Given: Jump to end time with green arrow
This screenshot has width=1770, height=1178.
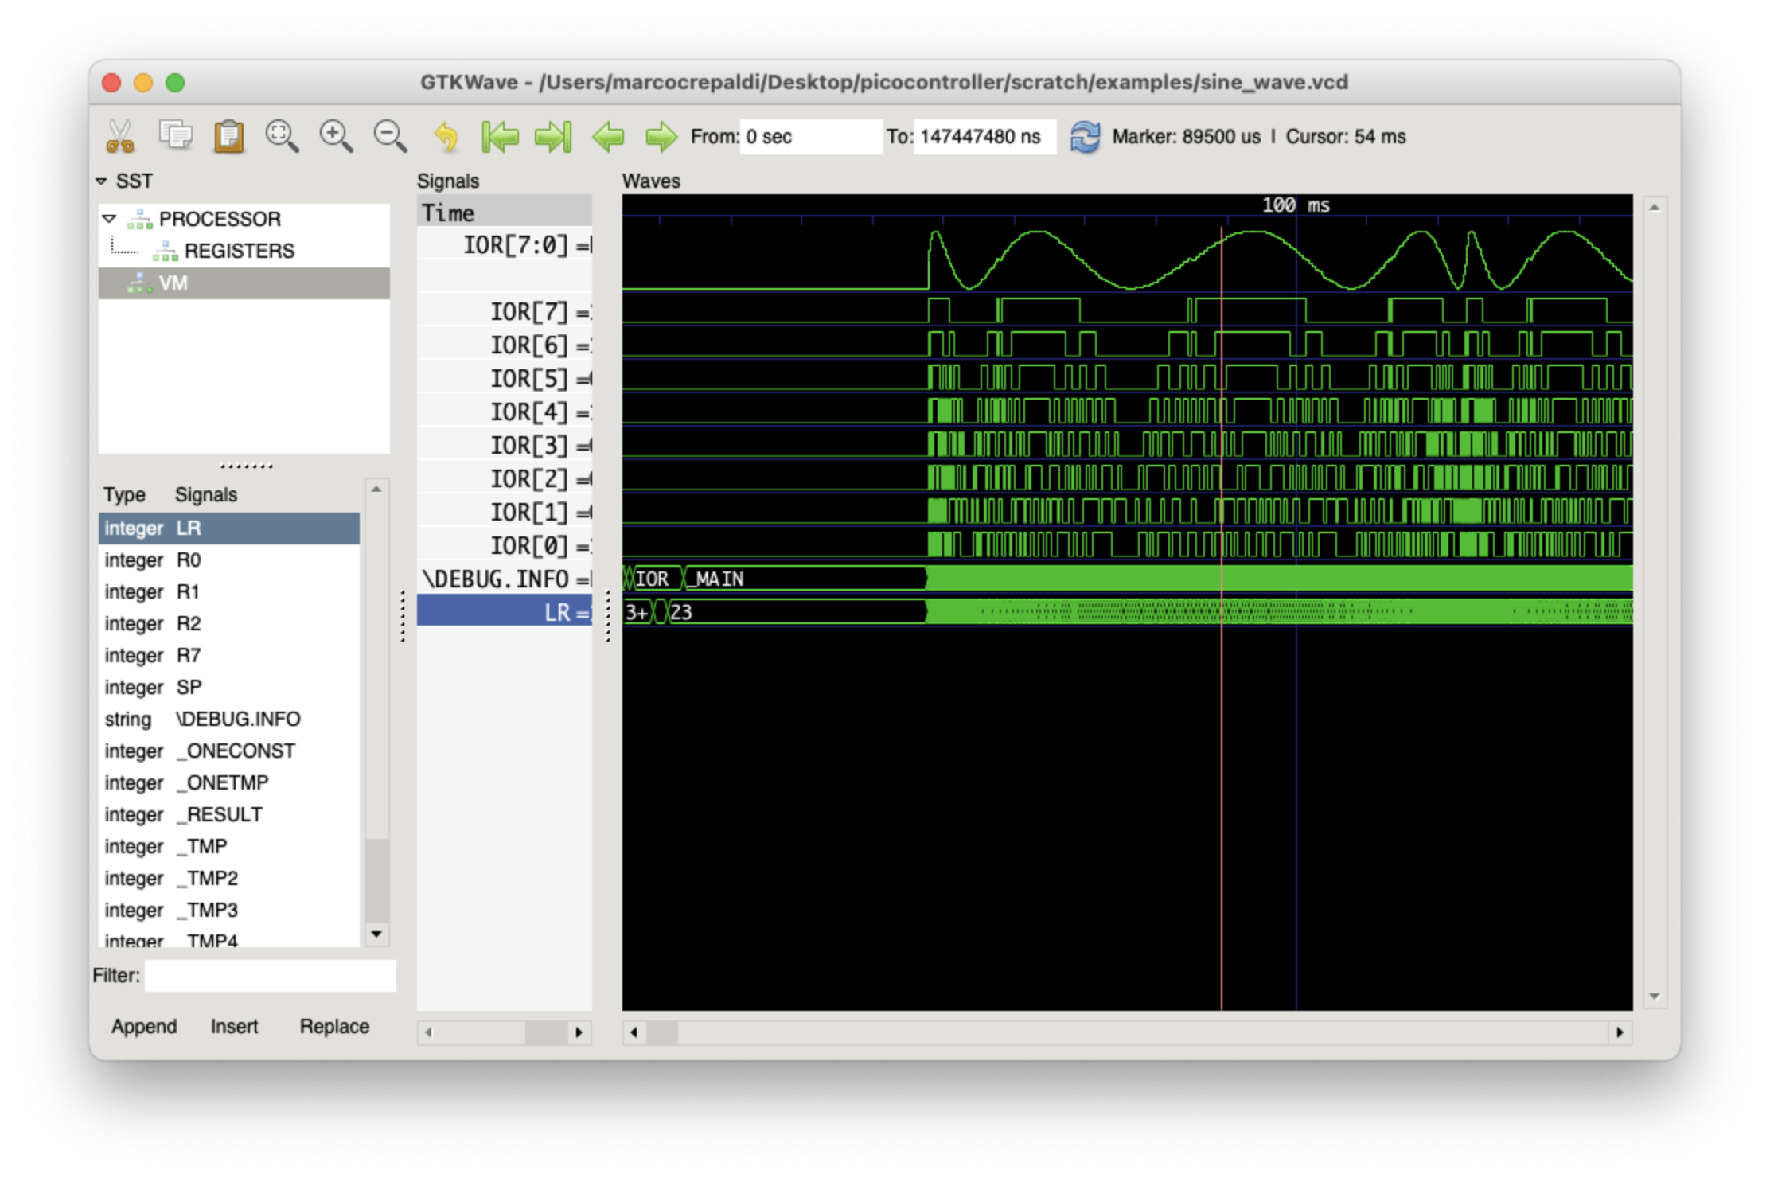Looking at the screenshot, I should pos(553,136).
